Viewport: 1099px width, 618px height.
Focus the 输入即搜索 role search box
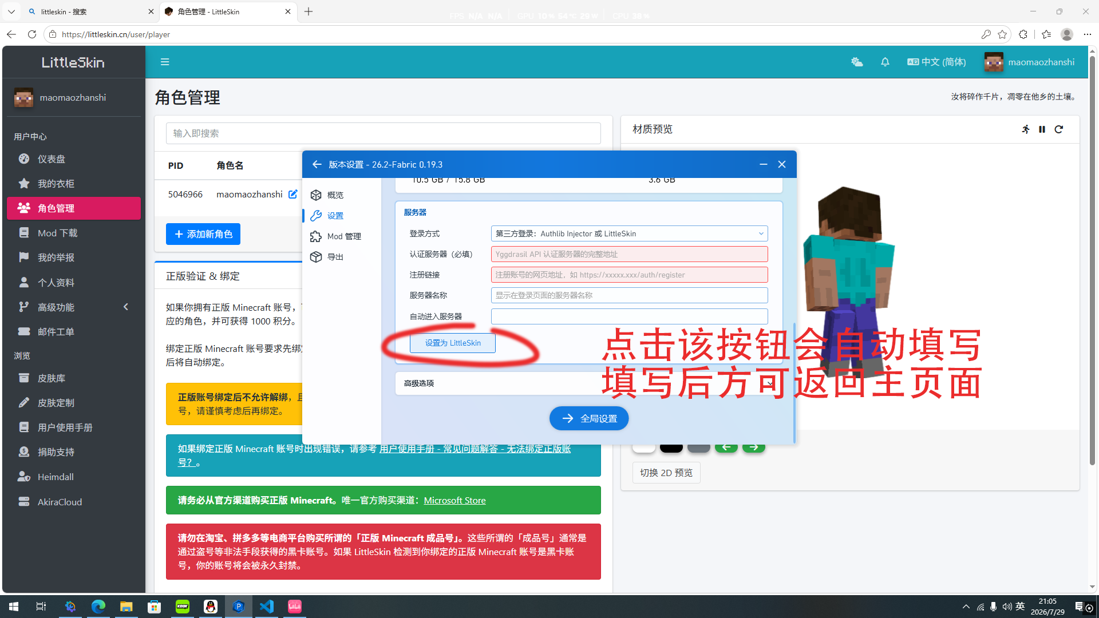383,133
